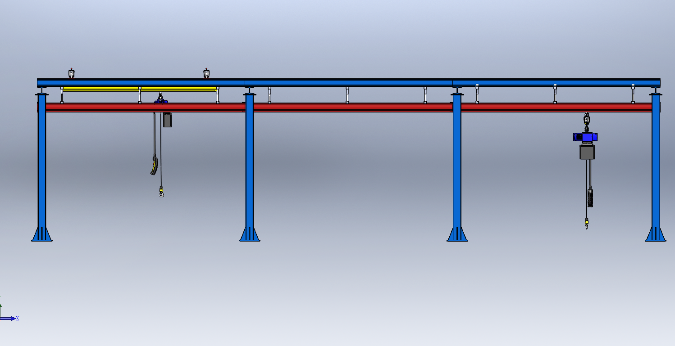Image resolution: width=675 pixels, height=346 pixels.
Task: Click the blue Z axis arrow of the triad
Action: [9, 319]
